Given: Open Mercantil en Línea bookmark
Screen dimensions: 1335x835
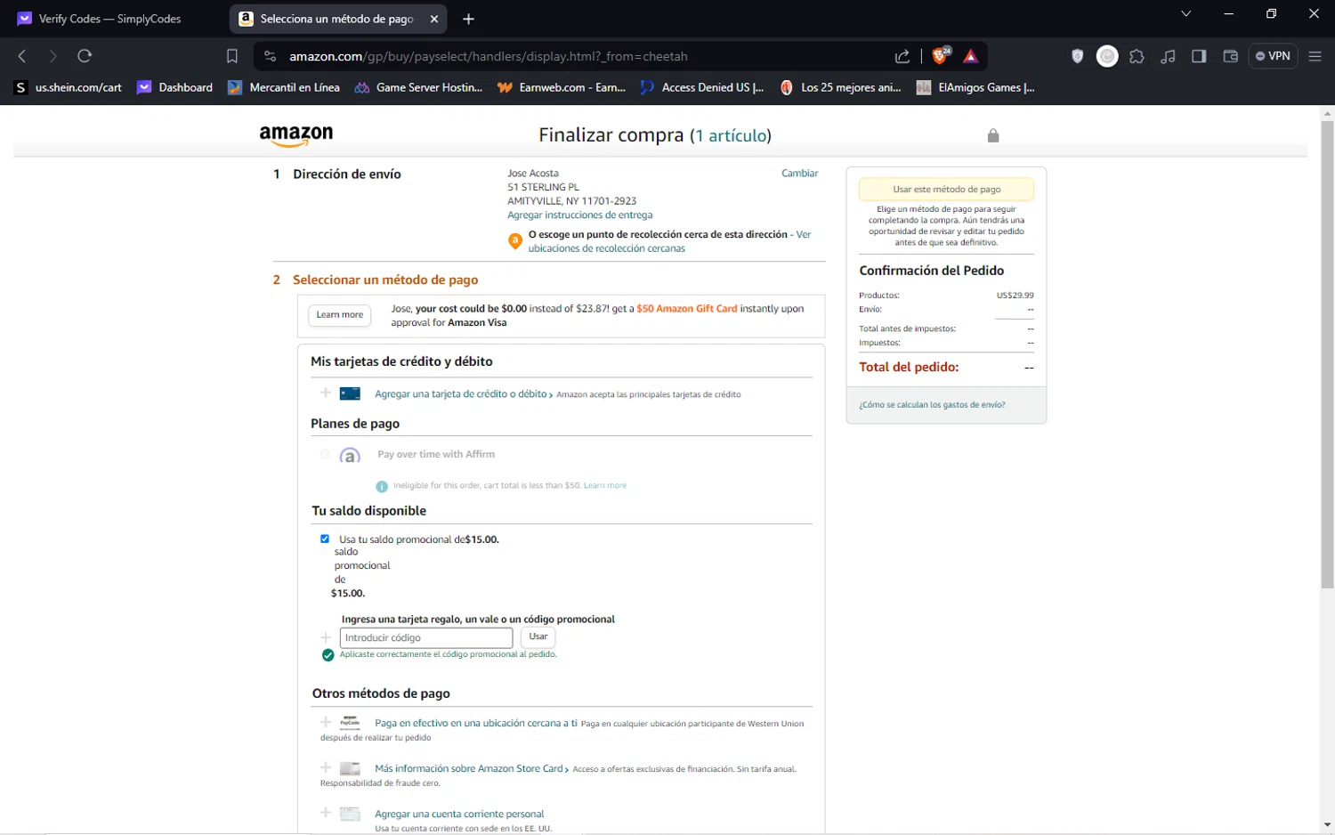Looking at the screenshot, I should click(284, 87).
